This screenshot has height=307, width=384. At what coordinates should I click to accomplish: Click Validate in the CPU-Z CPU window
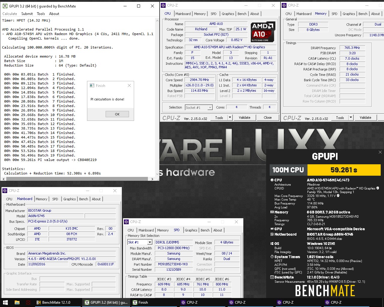click(x=244, y=118)
